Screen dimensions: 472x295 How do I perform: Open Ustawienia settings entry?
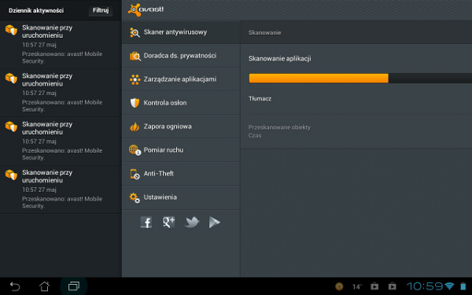point(181,197)
